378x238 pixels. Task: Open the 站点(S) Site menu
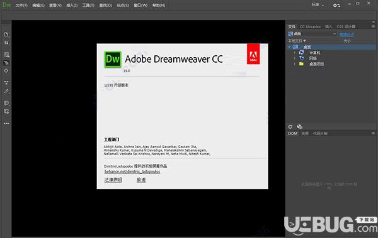[x=123, y=5]
